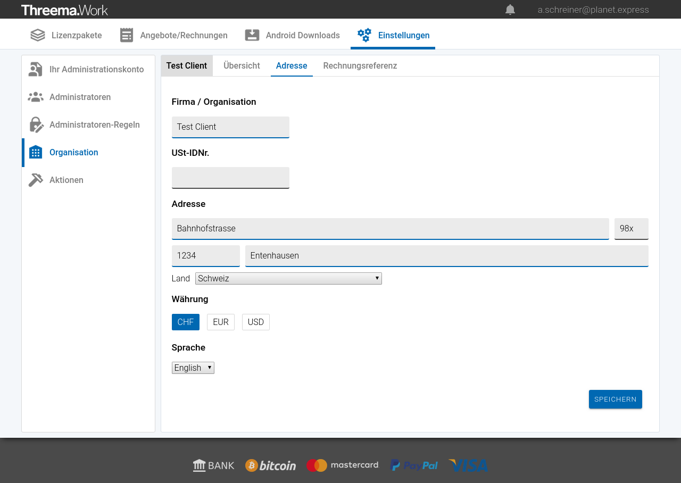
Task: Open the Angebote/Rechnungen menu
Action: pyautogui.click(x=173, y=35)
